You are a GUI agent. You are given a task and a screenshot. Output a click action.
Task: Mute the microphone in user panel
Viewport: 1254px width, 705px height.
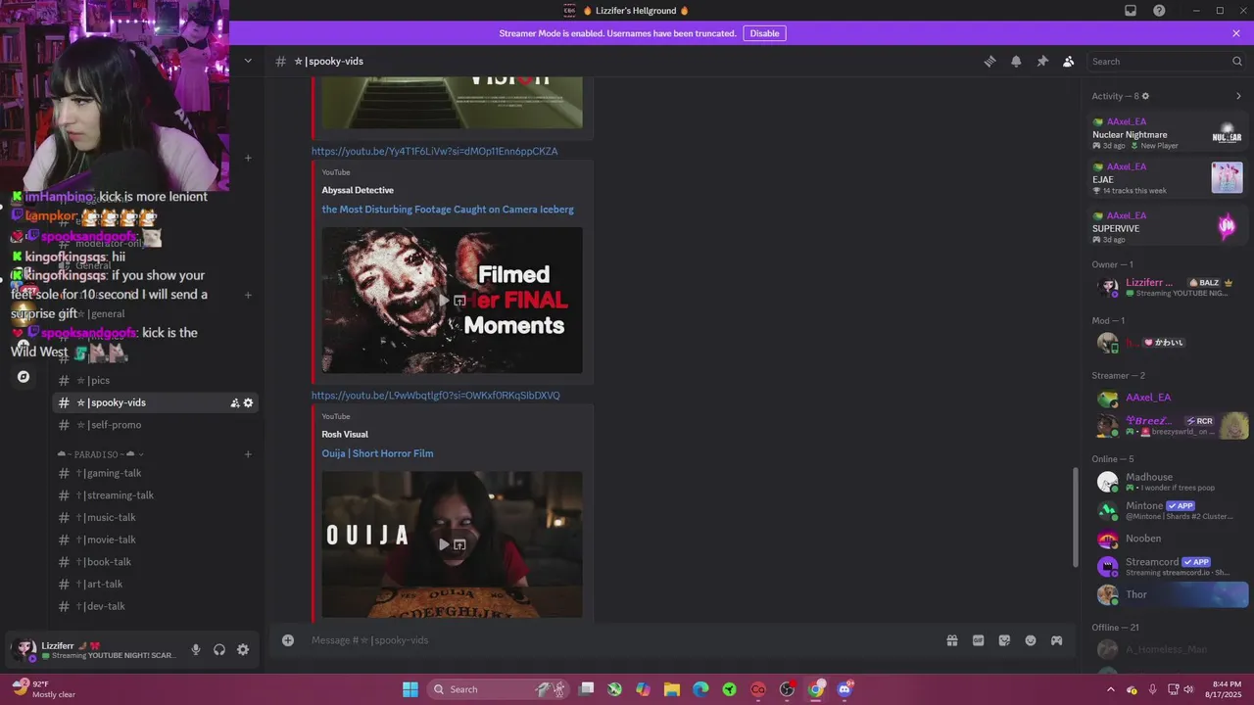point(196,649)
